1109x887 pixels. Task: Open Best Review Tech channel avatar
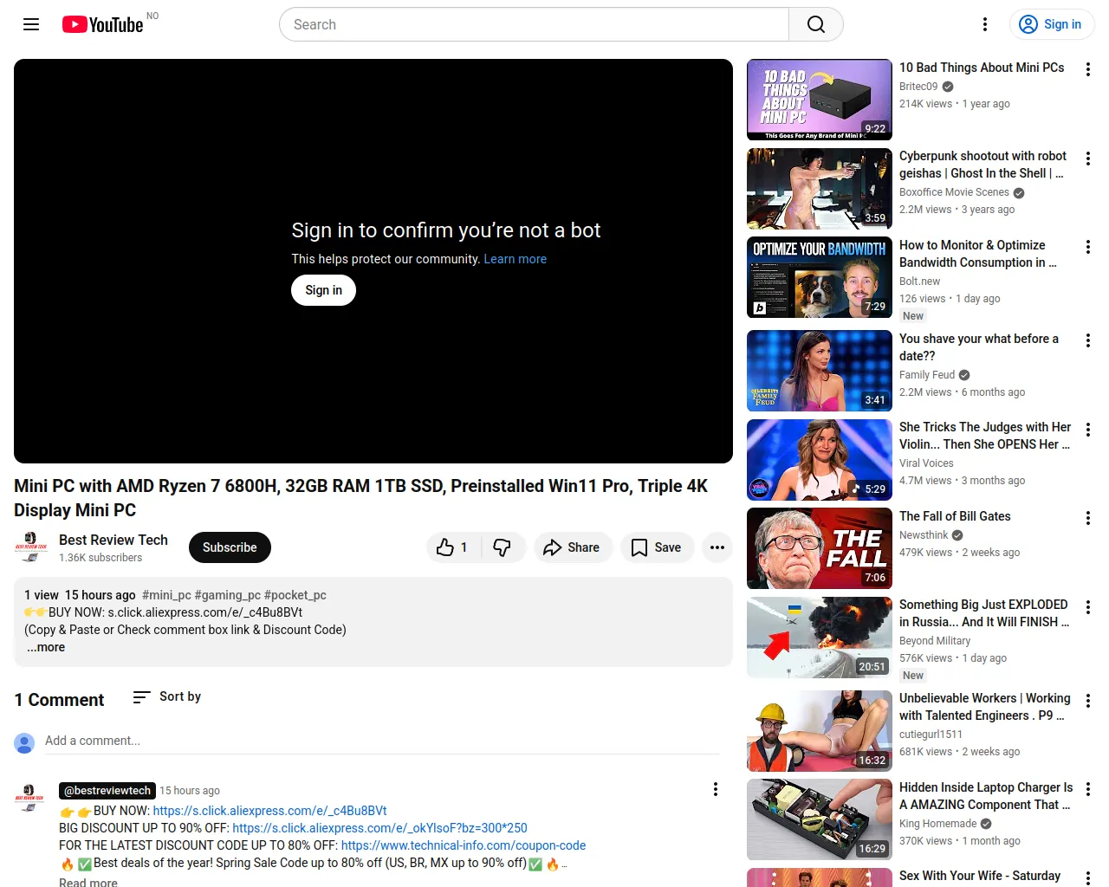tap(31, 547)
